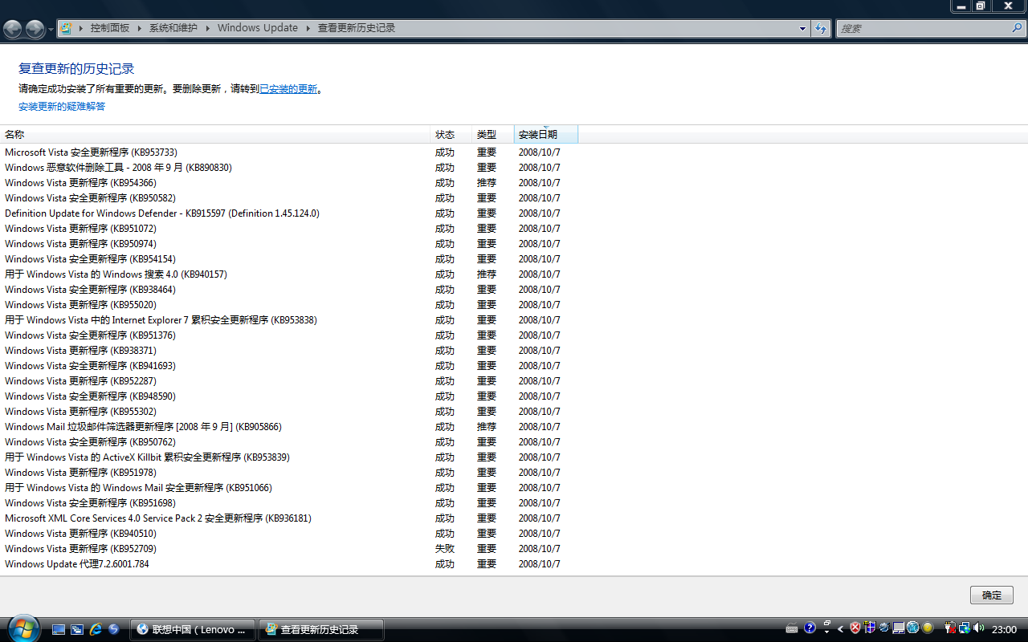Image resolution: width=1028 pixels, height=642 pixels.
Task: Select the Windows Update 代理7.2.6001.784 row
Action: pos(289,564)
